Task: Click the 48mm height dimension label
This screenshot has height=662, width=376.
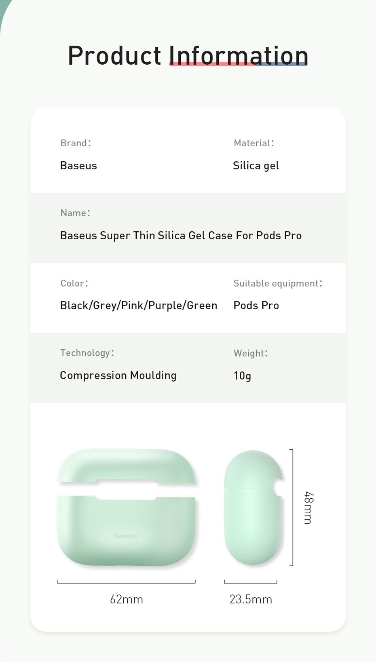Action: point(308,508)
